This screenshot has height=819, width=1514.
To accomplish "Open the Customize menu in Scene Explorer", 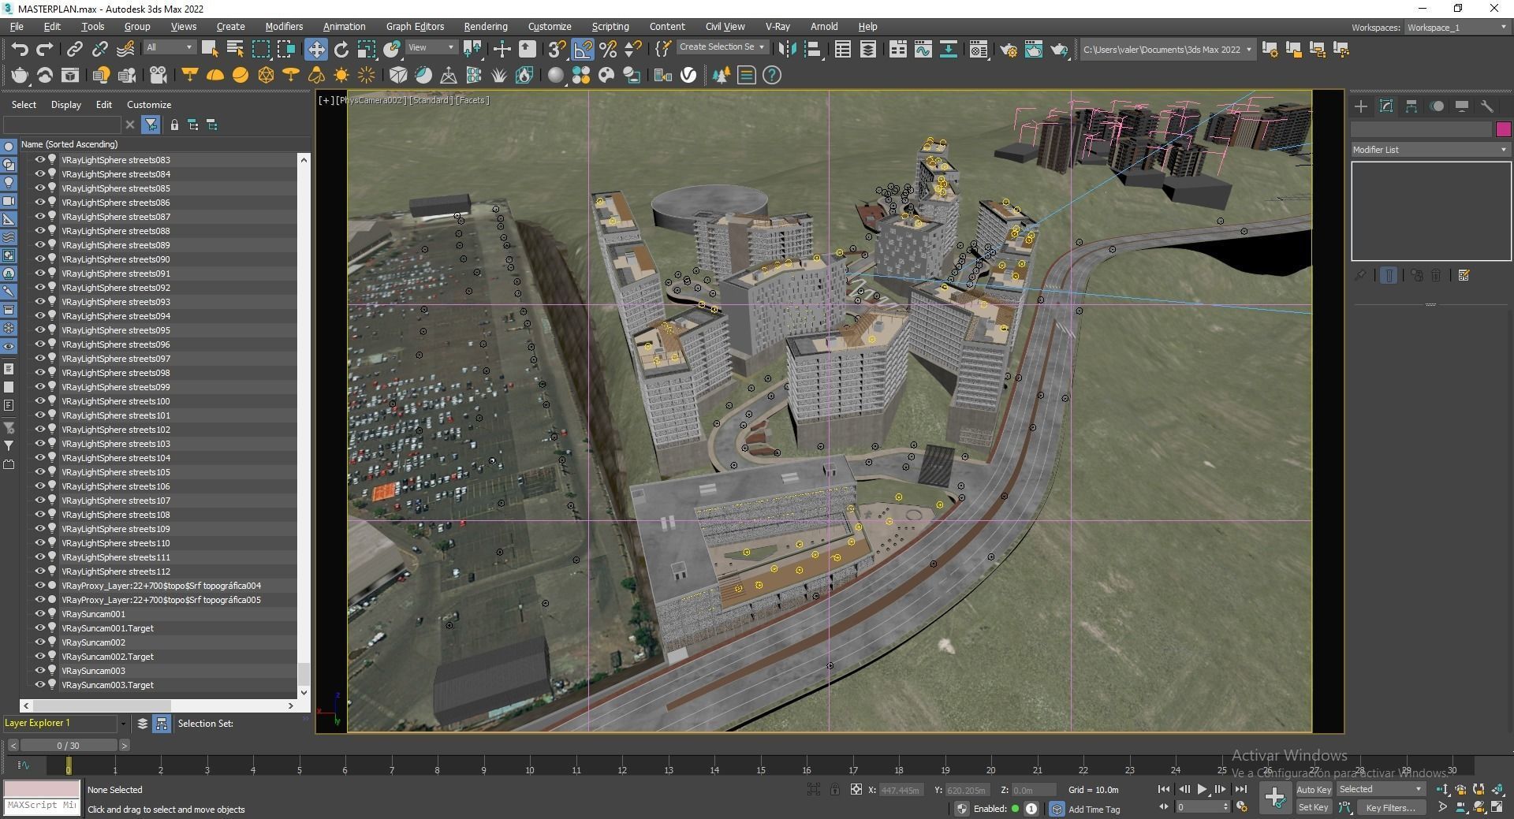I will (x=149, y=105).
